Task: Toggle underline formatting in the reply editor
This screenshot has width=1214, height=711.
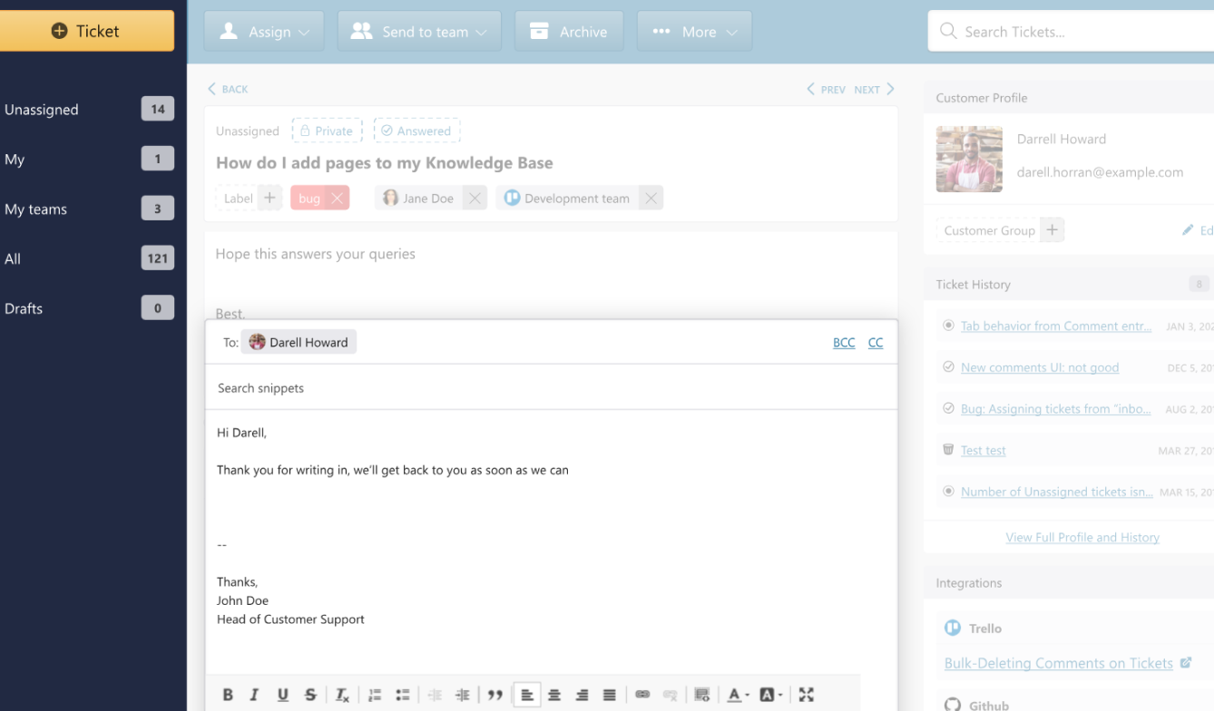Action: point(283,695)
